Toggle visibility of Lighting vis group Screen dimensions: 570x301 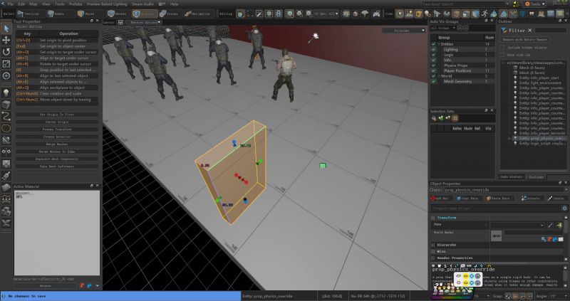[x=433, y=49]
